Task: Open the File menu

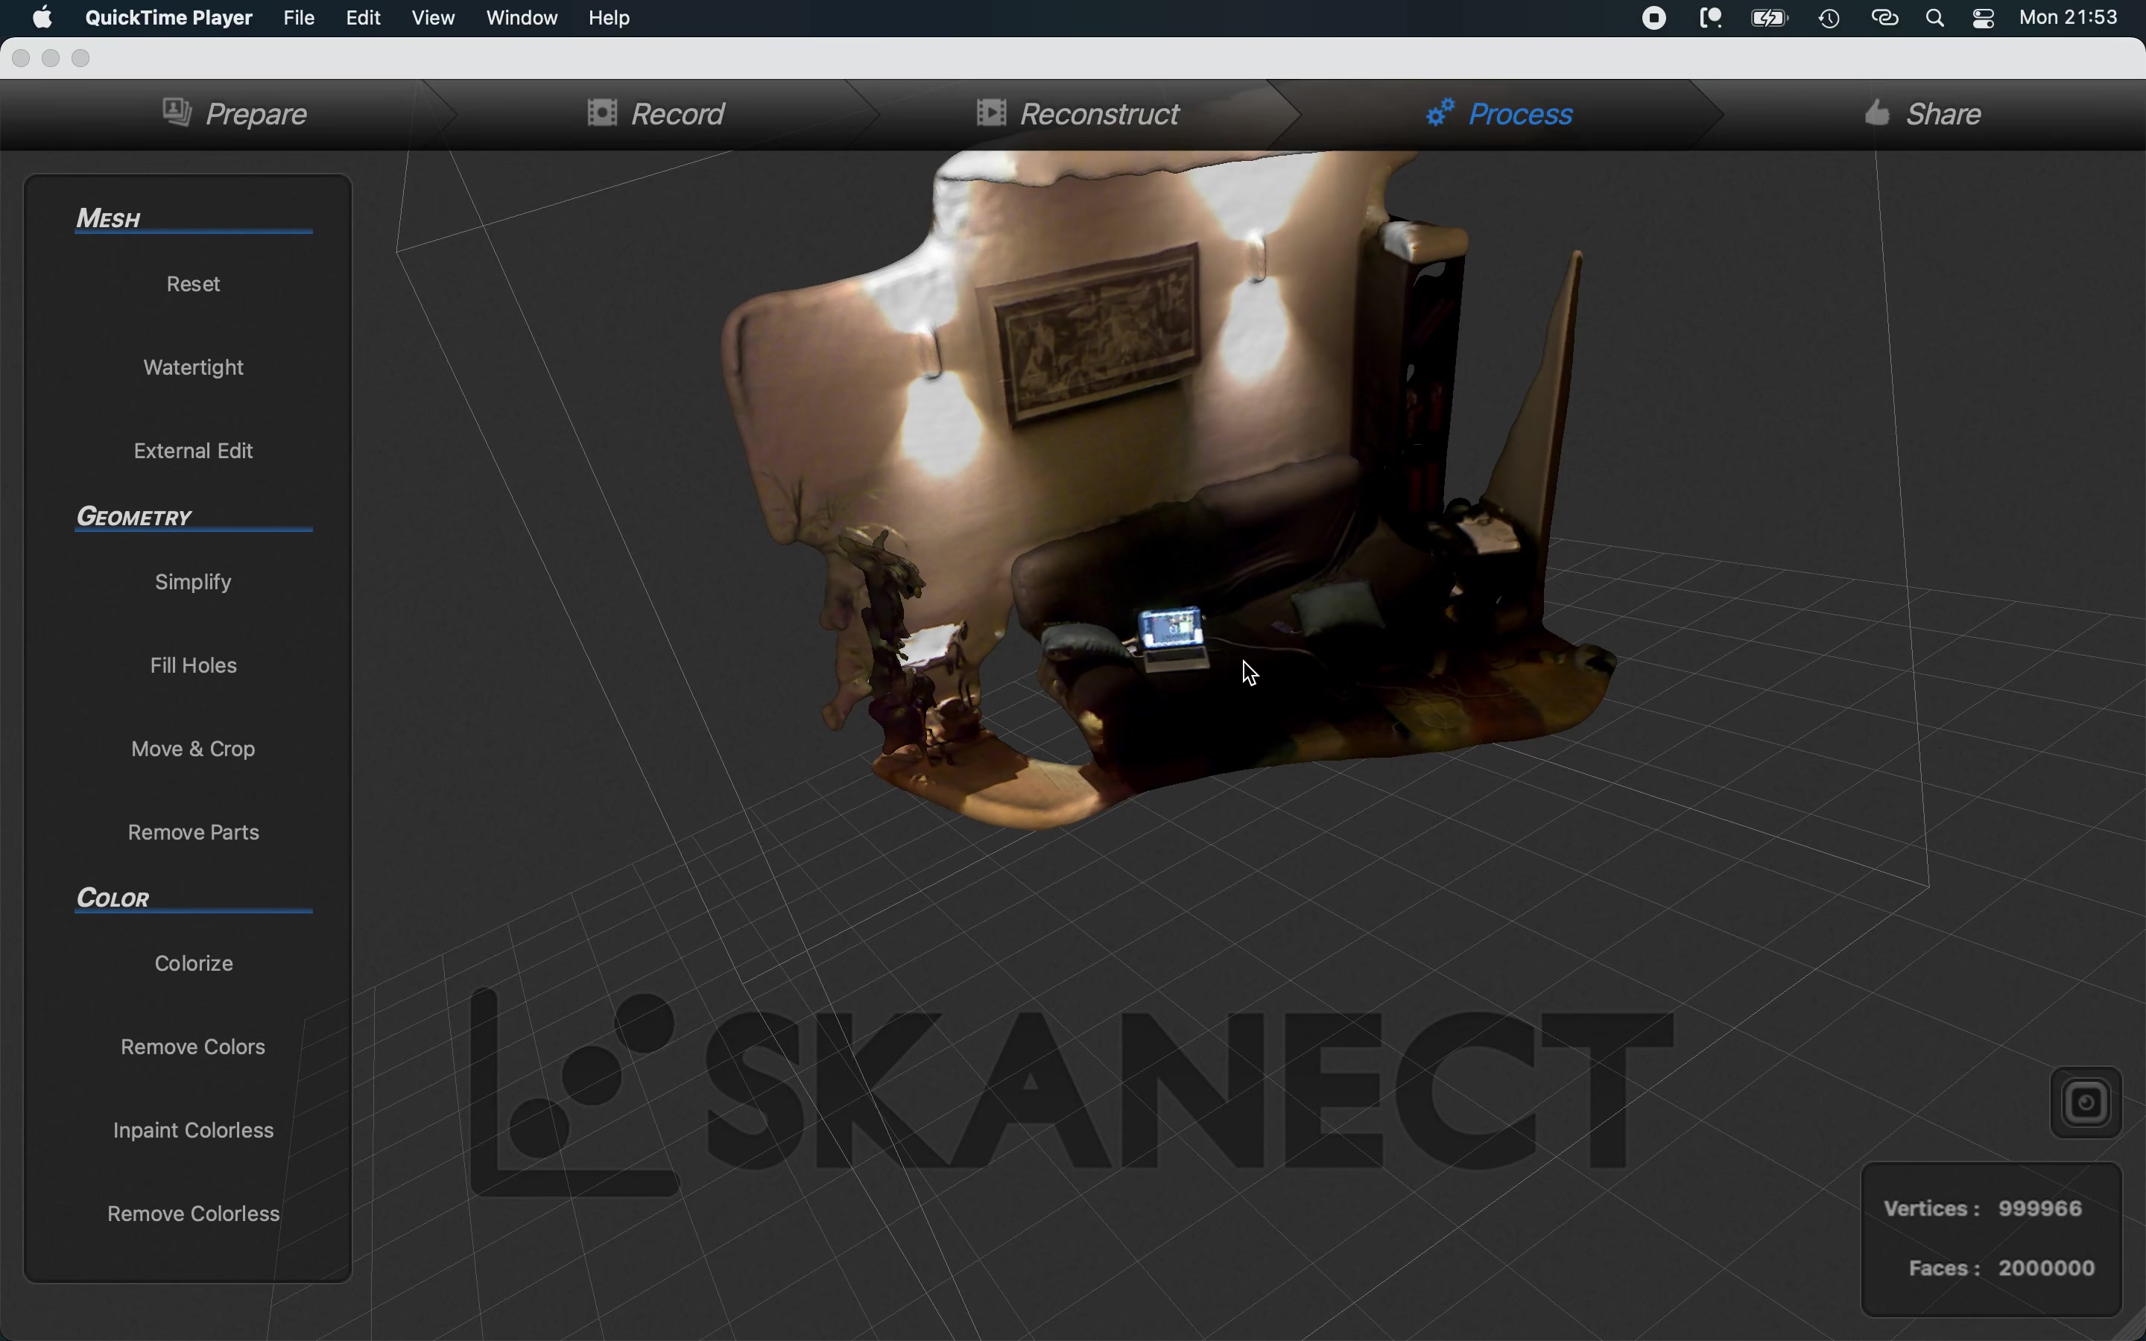Action: pyautogui.click(x=299, y=18)
